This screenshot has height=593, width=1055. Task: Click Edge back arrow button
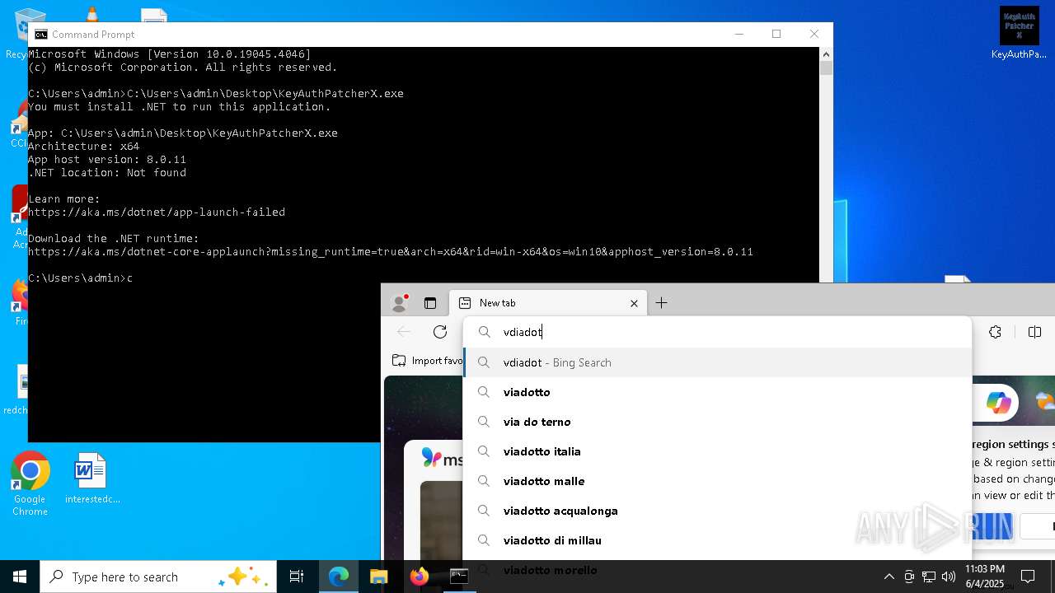[x=404, y=332]
